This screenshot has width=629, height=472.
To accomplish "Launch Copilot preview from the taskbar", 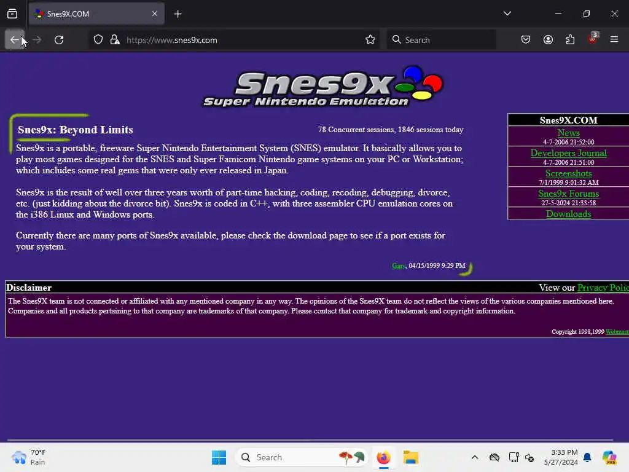I will click(x=609, y=457).
